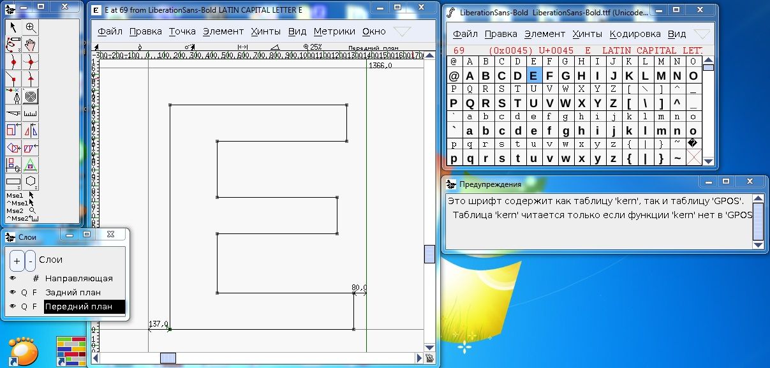Select top-left corner point of E outline
This screenshot has width=770, height=368.
click(170, 105)
